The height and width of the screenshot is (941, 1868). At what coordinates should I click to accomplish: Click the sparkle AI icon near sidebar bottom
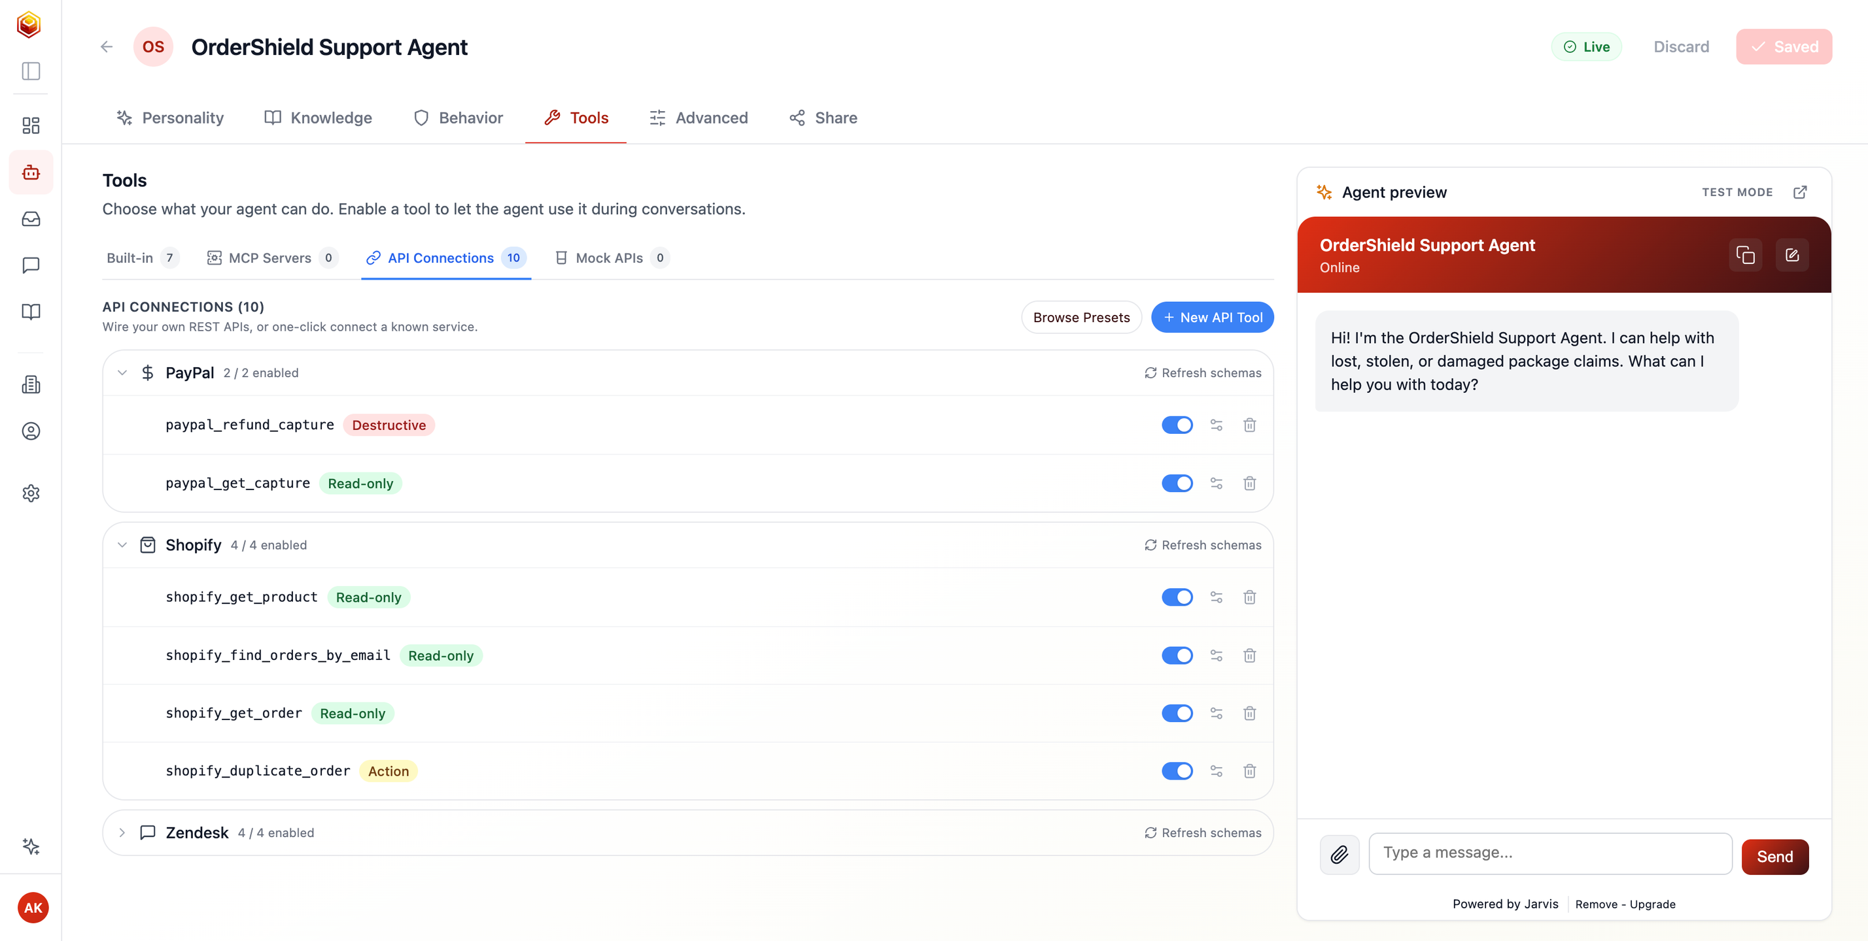click(31, 846)
